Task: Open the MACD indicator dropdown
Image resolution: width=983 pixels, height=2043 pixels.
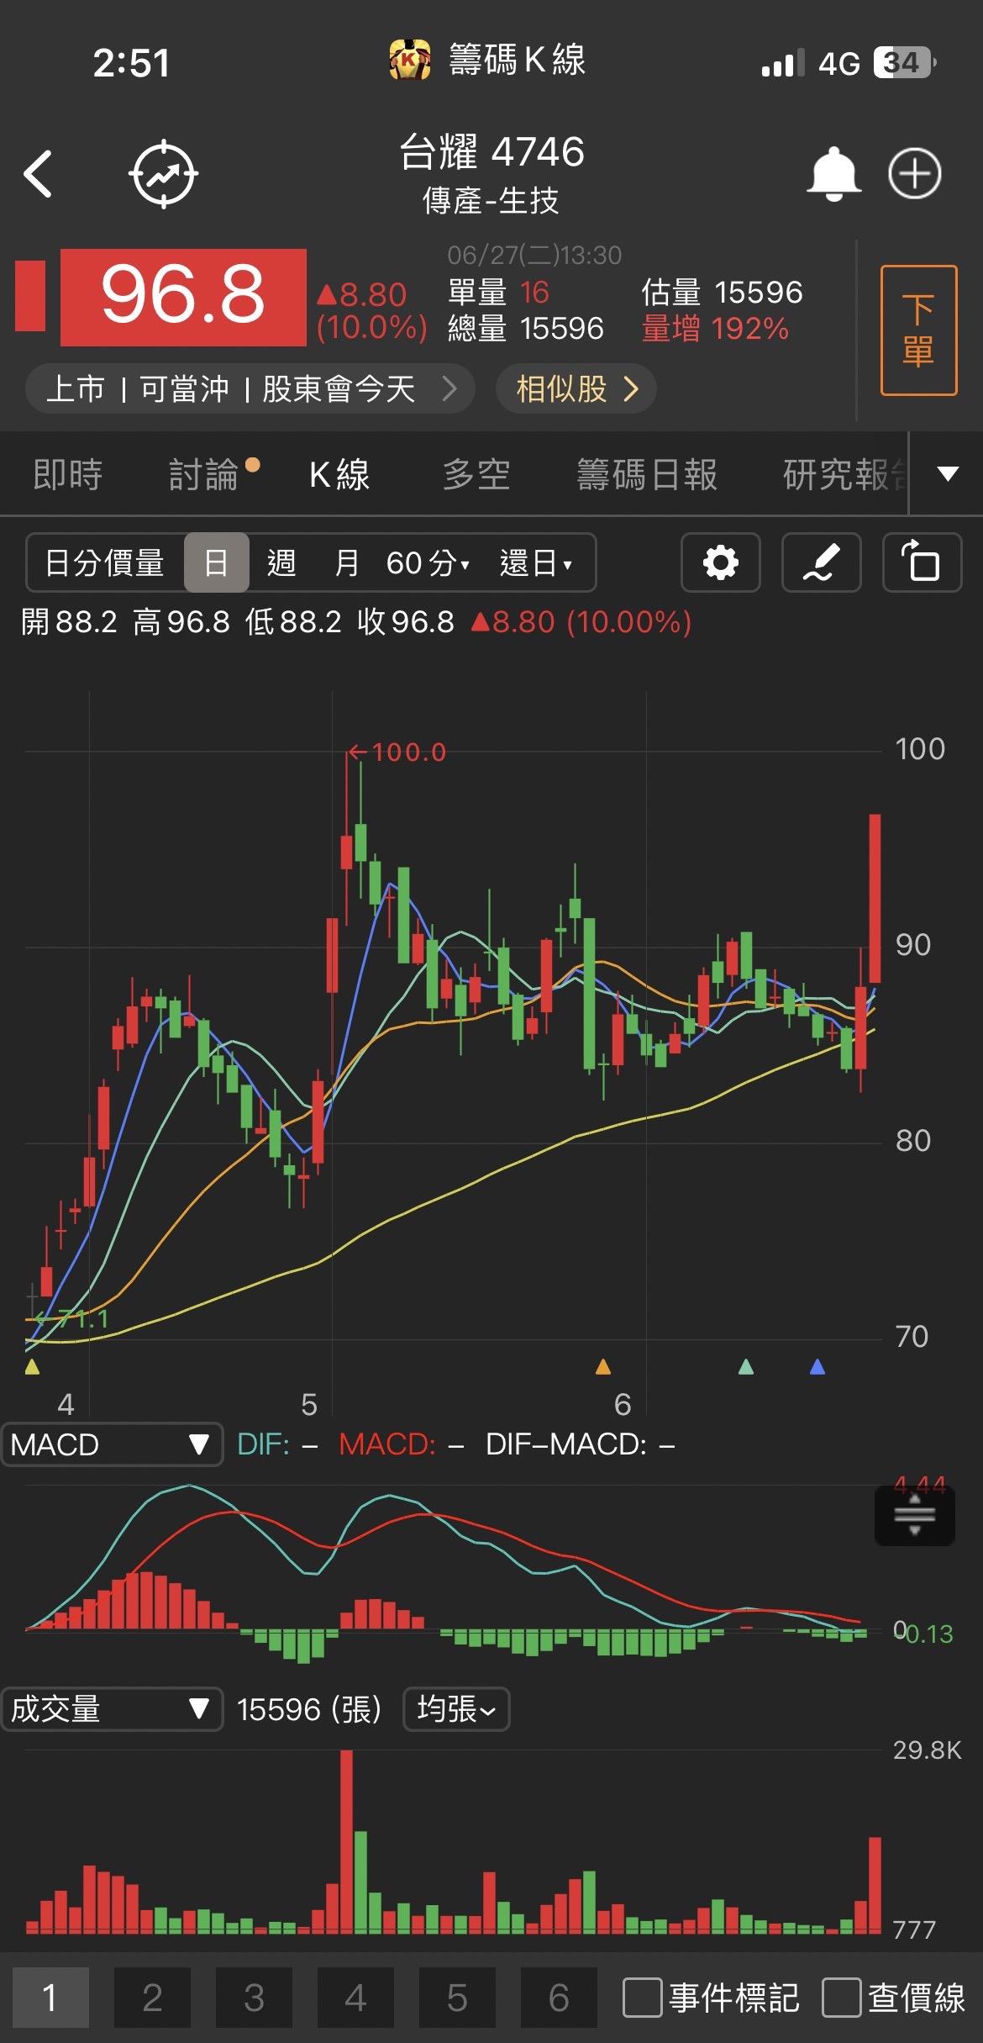Action: 112,1444
